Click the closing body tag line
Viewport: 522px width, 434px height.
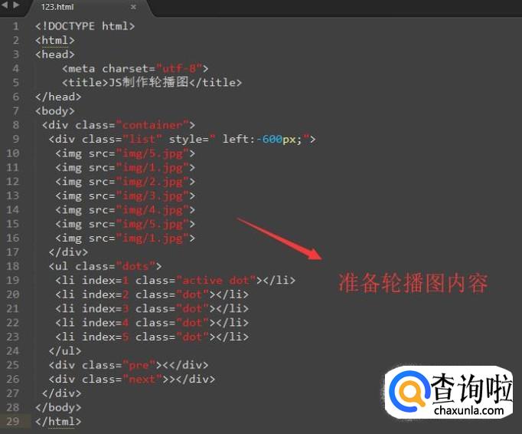click(x=58, y=407)
